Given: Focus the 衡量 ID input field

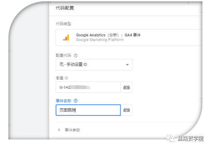Looking at the screenshot, I should coord(88,88).
